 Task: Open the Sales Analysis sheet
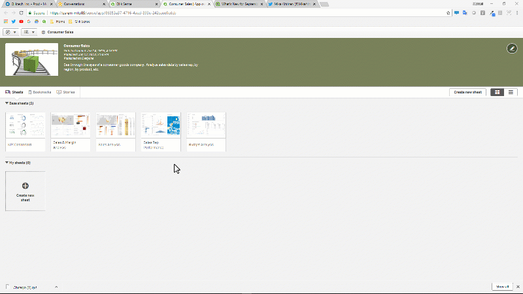116,132
